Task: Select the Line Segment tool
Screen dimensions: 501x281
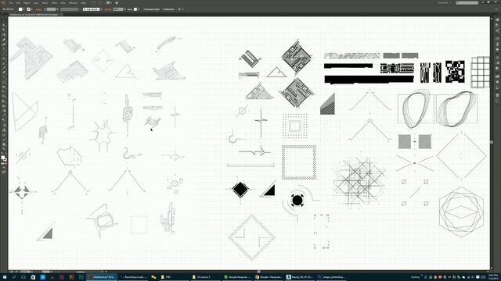Action: point(4,54)
